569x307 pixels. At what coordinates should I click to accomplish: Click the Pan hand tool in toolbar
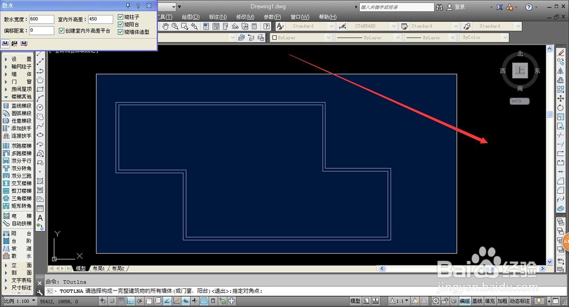click(x=166, y=26)
